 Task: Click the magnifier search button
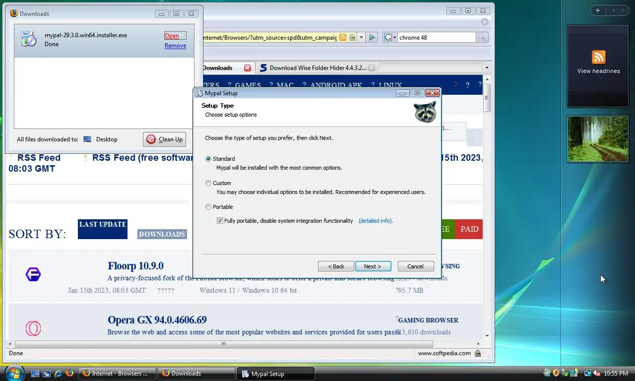482,37
